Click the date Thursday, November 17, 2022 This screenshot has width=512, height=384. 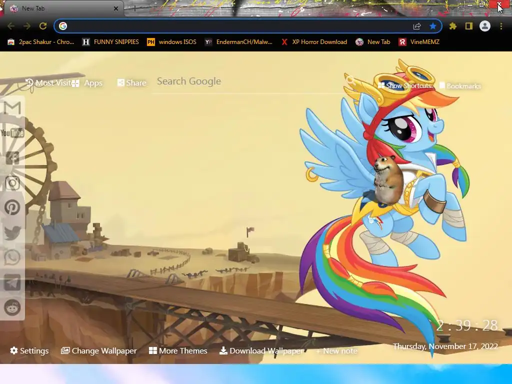pos(445,346)
